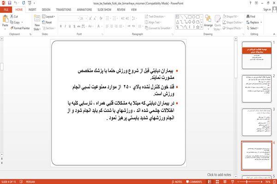The height and width of the screenshot is (184, 277).
Task: Open the Shape Outline dropdown
Action: click(x=233, y=23)
